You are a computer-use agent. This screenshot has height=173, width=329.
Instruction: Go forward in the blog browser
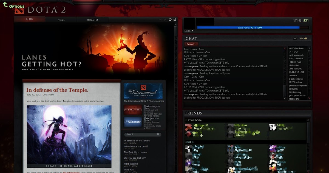(x=165, y=20)
